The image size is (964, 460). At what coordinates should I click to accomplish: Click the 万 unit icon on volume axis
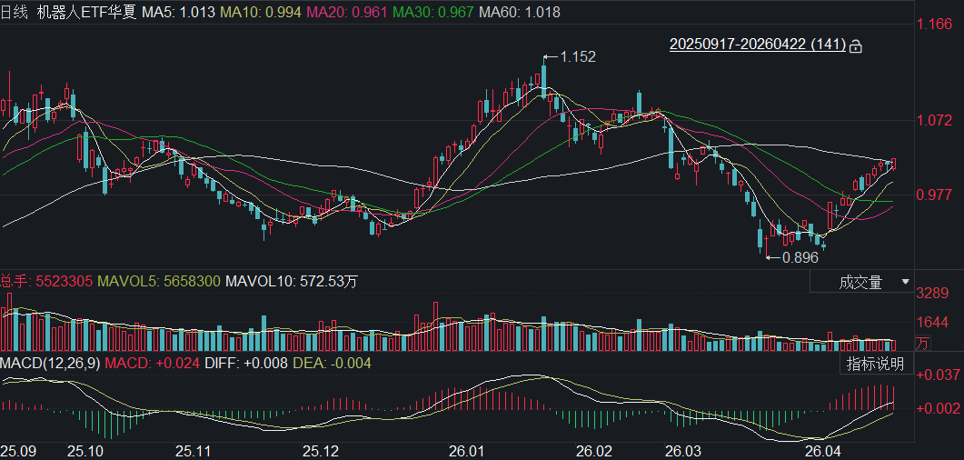(921, 343)
